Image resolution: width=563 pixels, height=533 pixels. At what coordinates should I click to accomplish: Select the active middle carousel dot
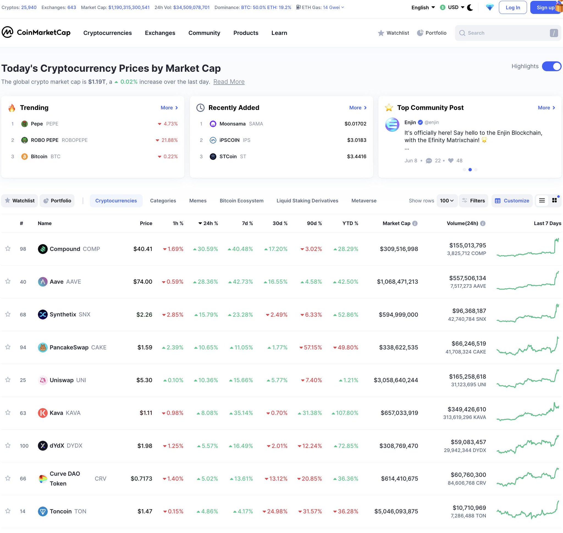point(470,170)
